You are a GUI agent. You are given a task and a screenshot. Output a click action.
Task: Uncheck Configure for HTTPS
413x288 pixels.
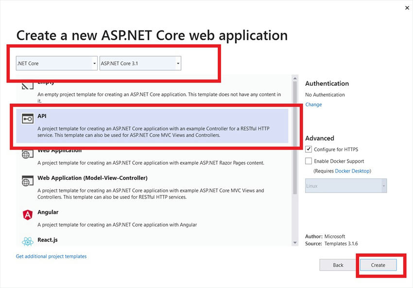click(x=308, y=149)
